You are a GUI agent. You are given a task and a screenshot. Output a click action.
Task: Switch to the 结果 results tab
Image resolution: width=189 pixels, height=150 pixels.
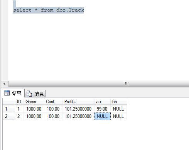(x=13, y=93)
